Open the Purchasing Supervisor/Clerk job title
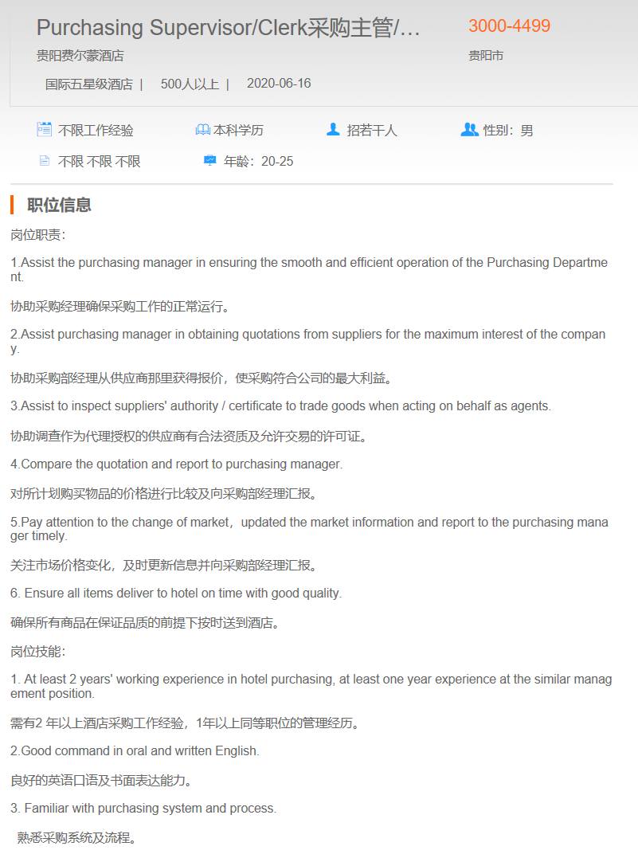This screenshot has height=858, width=638. tap(228, 27)
